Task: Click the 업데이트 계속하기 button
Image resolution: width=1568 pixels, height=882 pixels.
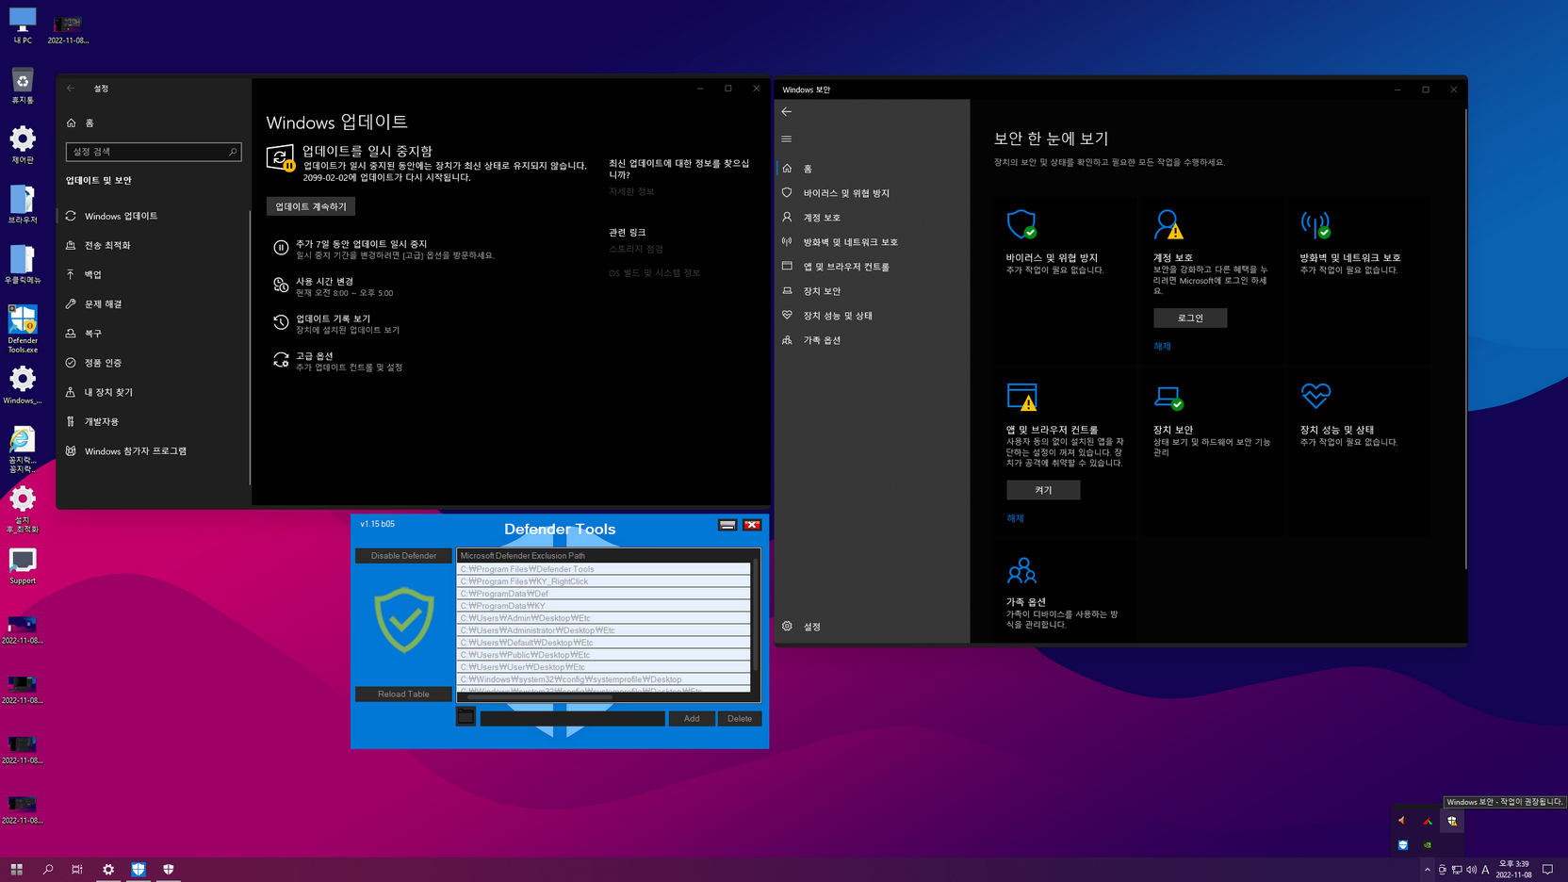Action: tap(311, 206)
